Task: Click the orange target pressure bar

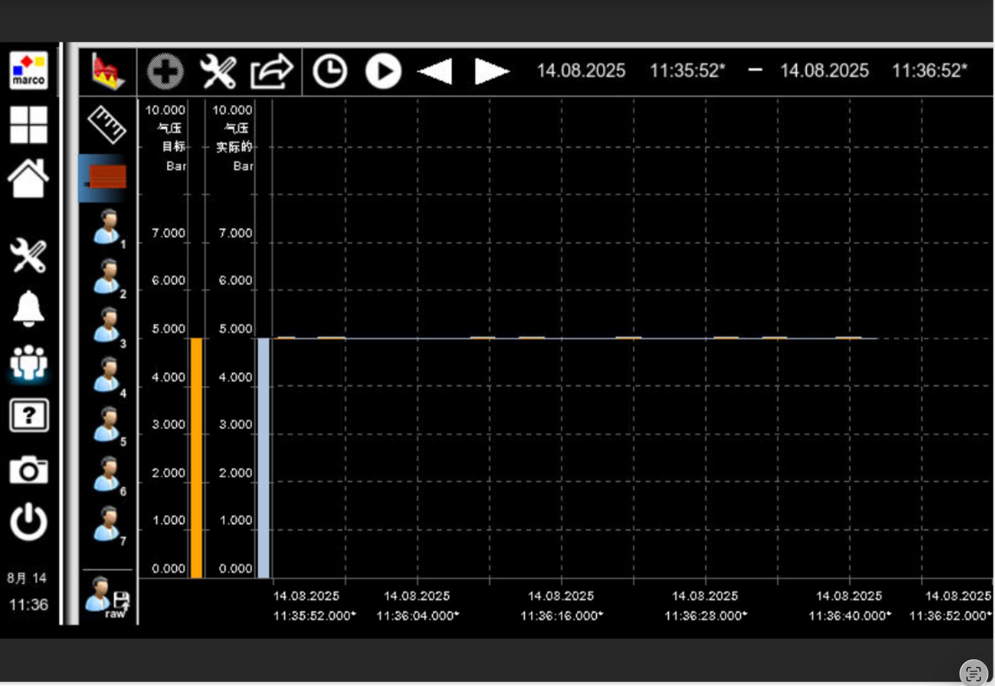Action: (x=196, y=457)
